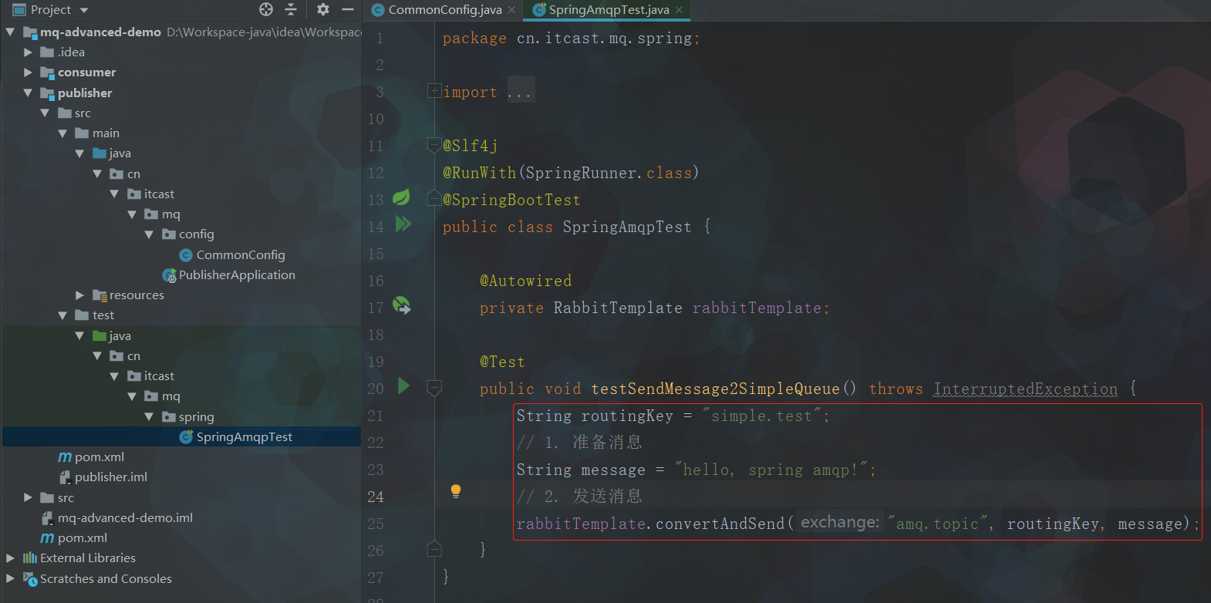Collapse the test folder
Viewport: 1211px width, 603px height.
(x=63, y=315)
